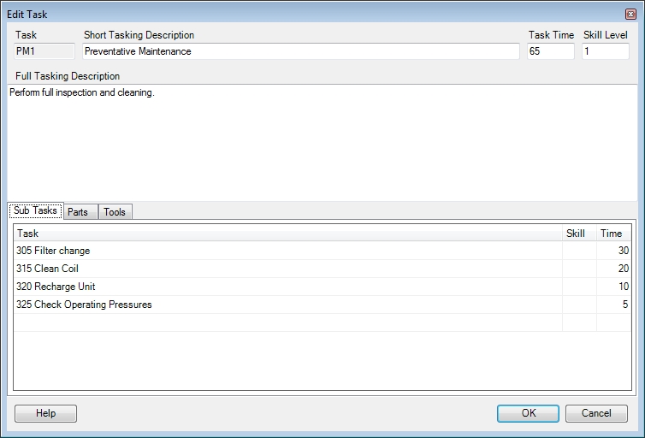Select 325 Check Operating Pressures row
Screen dimensions: 645x438
coord(322,305)
